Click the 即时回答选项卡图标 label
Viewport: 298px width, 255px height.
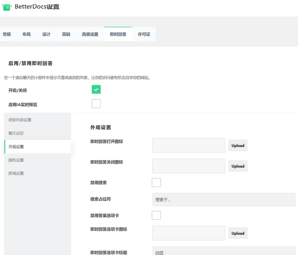[x=109, y=229]
